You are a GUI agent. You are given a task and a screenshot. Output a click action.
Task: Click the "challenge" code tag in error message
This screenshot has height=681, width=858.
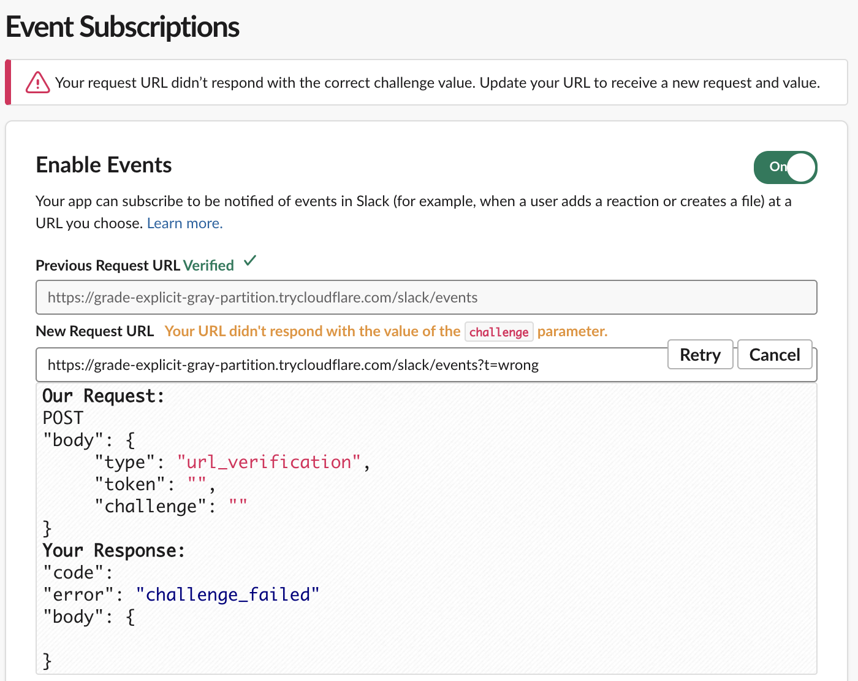(499, 332)
